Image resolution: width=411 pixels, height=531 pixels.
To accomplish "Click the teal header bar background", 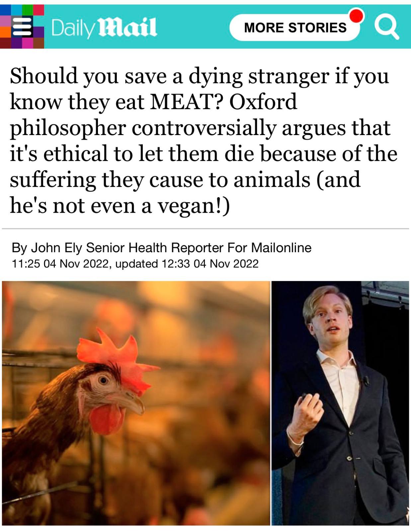I will [x=193, y=27].
